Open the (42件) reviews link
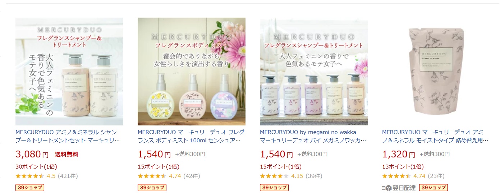The width and height of the screenshot is (500, 193). 192,176
